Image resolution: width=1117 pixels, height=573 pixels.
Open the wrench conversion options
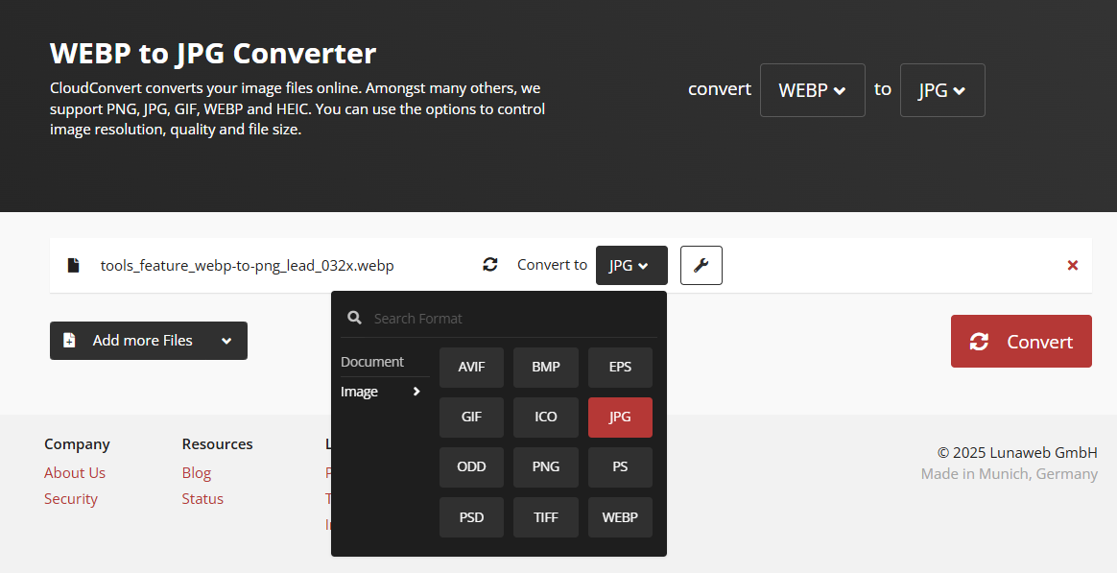click(x=701, y=265)
